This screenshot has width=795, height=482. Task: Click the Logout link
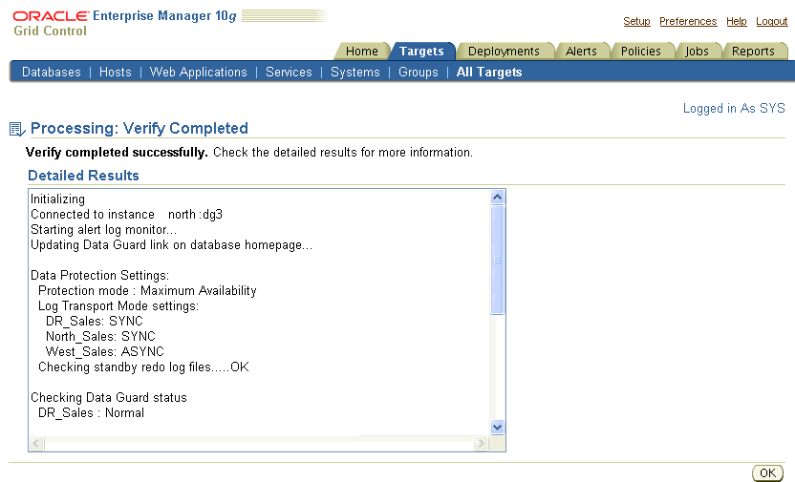click(772, 21)
